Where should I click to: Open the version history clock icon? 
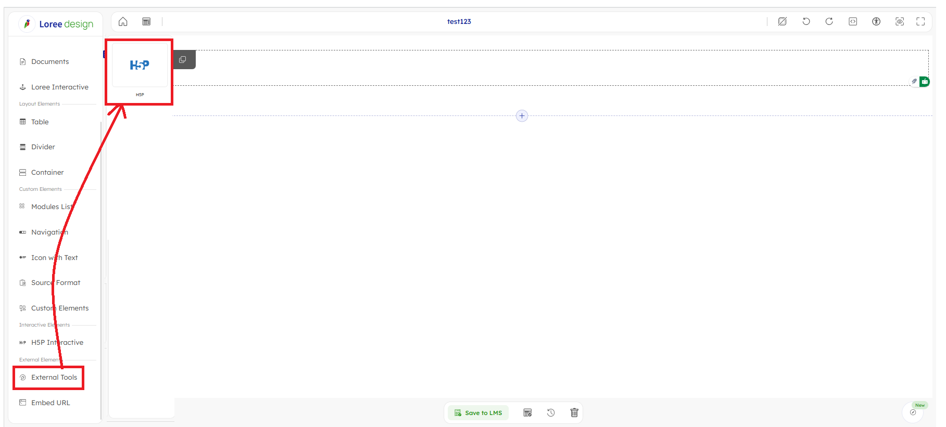tap(551, 412)
